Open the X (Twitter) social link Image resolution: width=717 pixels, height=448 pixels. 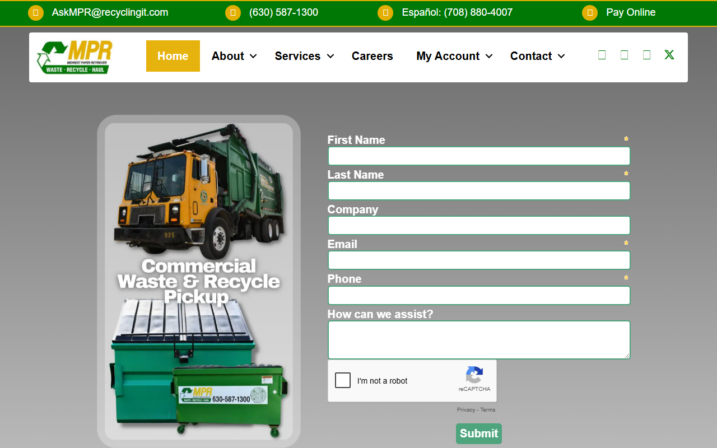click(x=669, y=55)
